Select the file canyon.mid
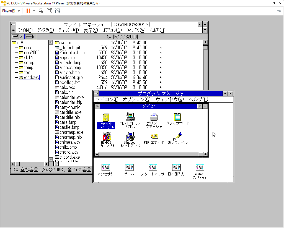 [x=68, y=107]
